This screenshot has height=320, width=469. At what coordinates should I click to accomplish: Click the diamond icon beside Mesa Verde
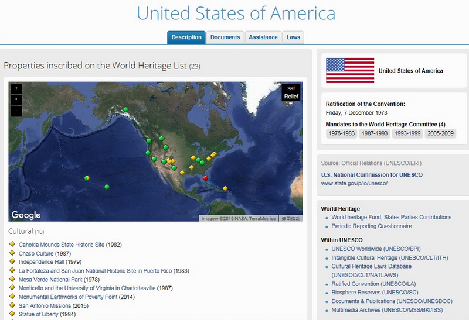(12, 279)
